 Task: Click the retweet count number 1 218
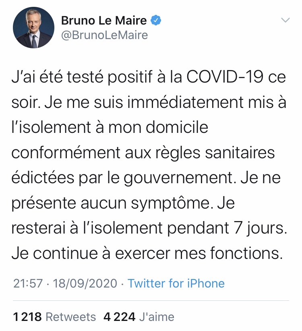[x=27, y=317]
